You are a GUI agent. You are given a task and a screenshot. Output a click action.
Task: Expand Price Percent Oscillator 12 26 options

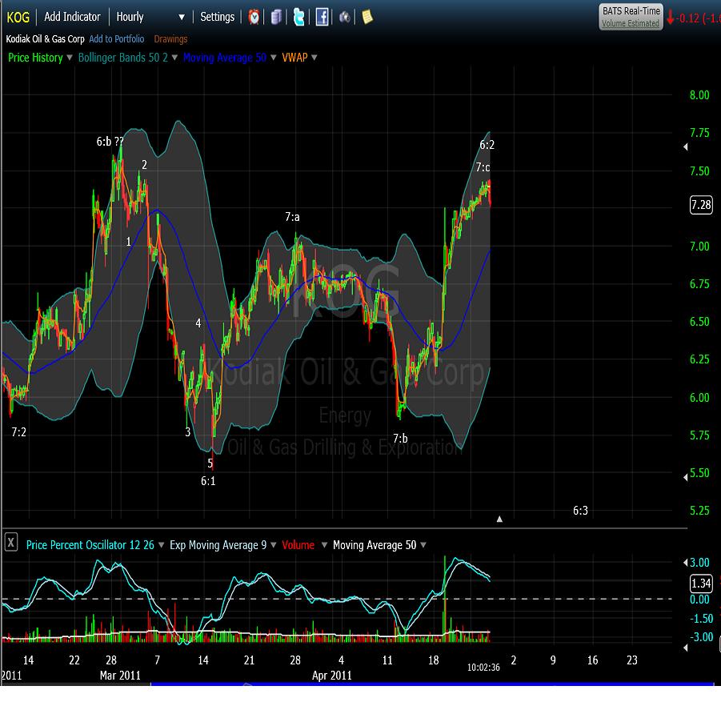coord(162,545)
